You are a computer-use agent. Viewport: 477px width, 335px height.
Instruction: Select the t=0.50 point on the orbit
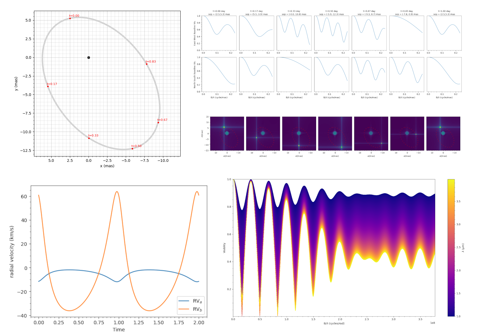[x=132, y=149]
